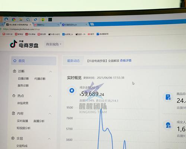Switch to the second browser tab with red icon
The height and width of the screenshot is (149, 186).
(46, 25)
